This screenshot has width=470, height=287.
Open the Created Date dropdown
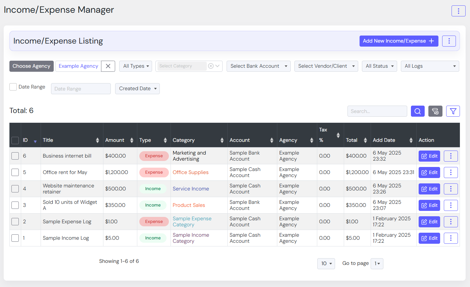(x=137, y=89)
